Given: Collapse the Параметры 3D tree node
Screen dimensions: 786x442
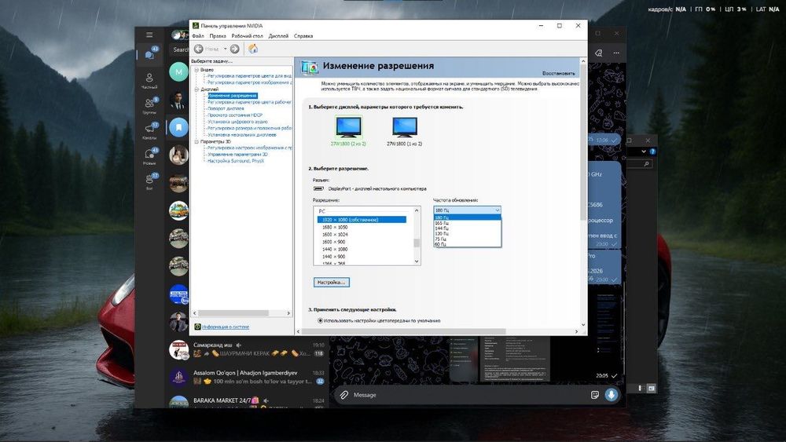Looking at the screenshot, I should 196,141.
